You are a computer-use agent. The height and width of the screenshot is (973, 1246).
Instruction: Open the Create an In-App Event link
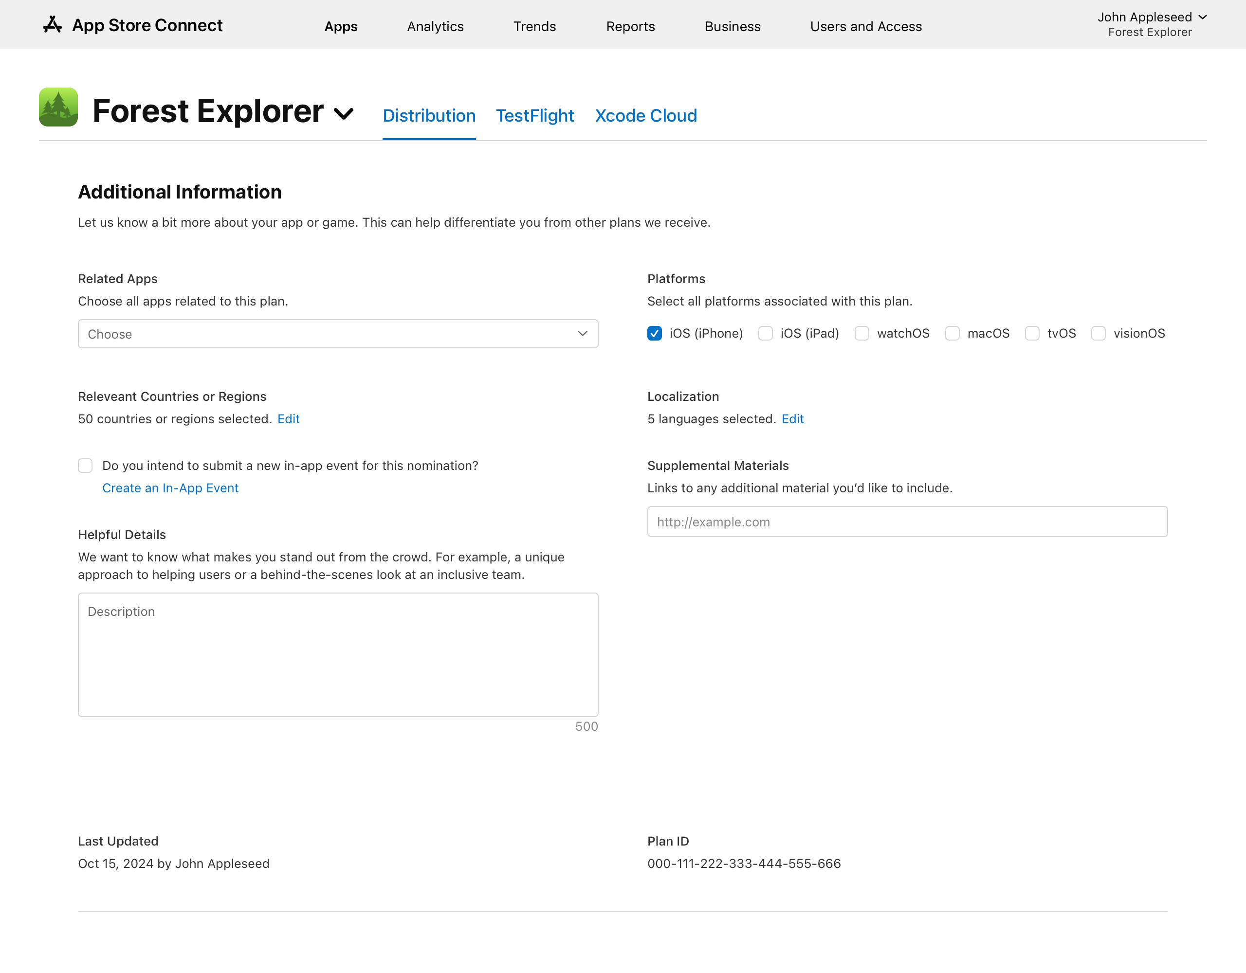[170, 487]
